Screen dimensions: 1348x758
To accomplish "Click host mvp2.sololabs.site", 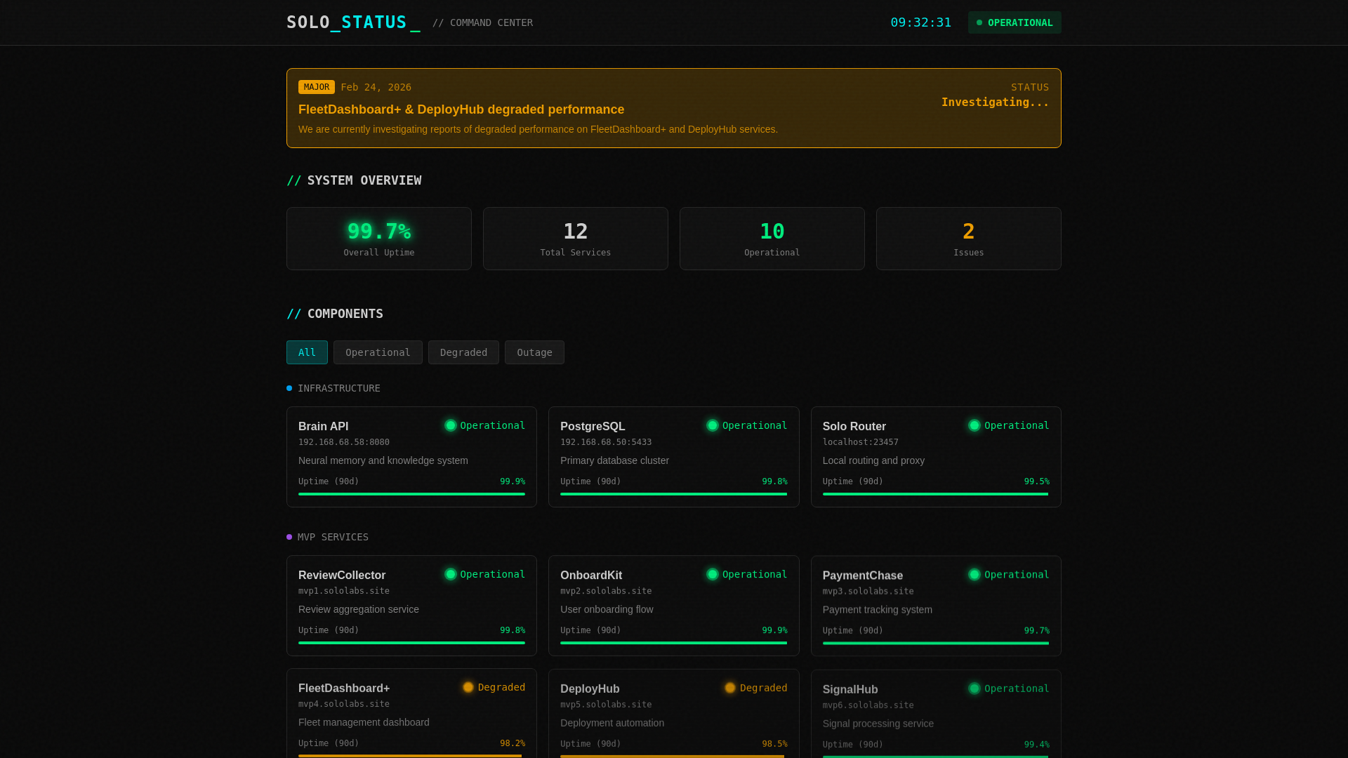I will [x=606, y=591].
